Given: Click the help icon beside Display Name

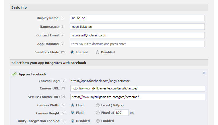Looking at the screenshot, I should pos(63,18).
